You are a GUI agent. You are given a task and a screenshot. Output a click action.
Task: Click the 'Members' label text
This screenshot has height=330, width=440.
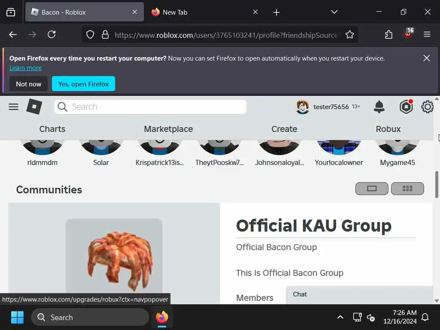click(254, 298)
